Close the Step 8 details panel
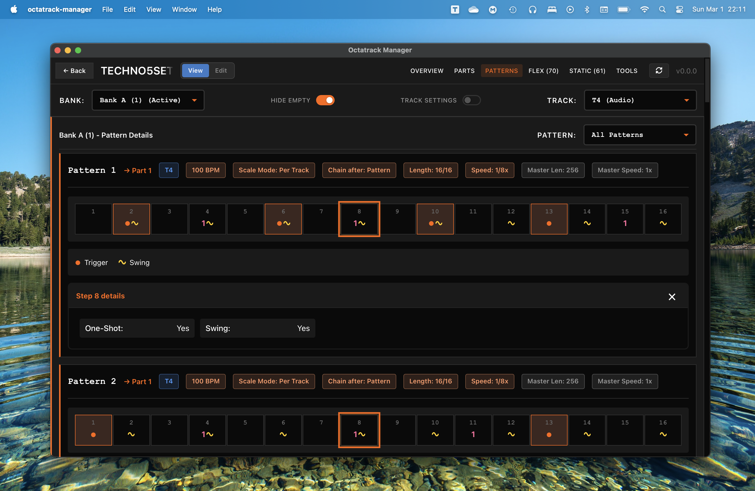Image resolution: width=755 pixels, height=491 pixels. (672, 297)
